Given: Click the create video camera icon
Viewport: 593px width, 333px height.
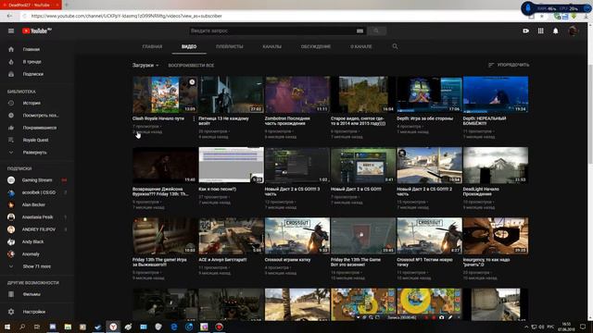Looking at the screenshot, I should pyautogui.click(x=525, y=31).
